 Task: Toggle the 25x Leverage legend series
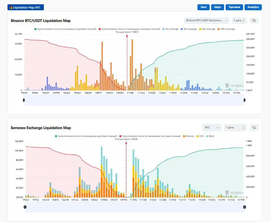pyautogui.click(x=189, y=29)
